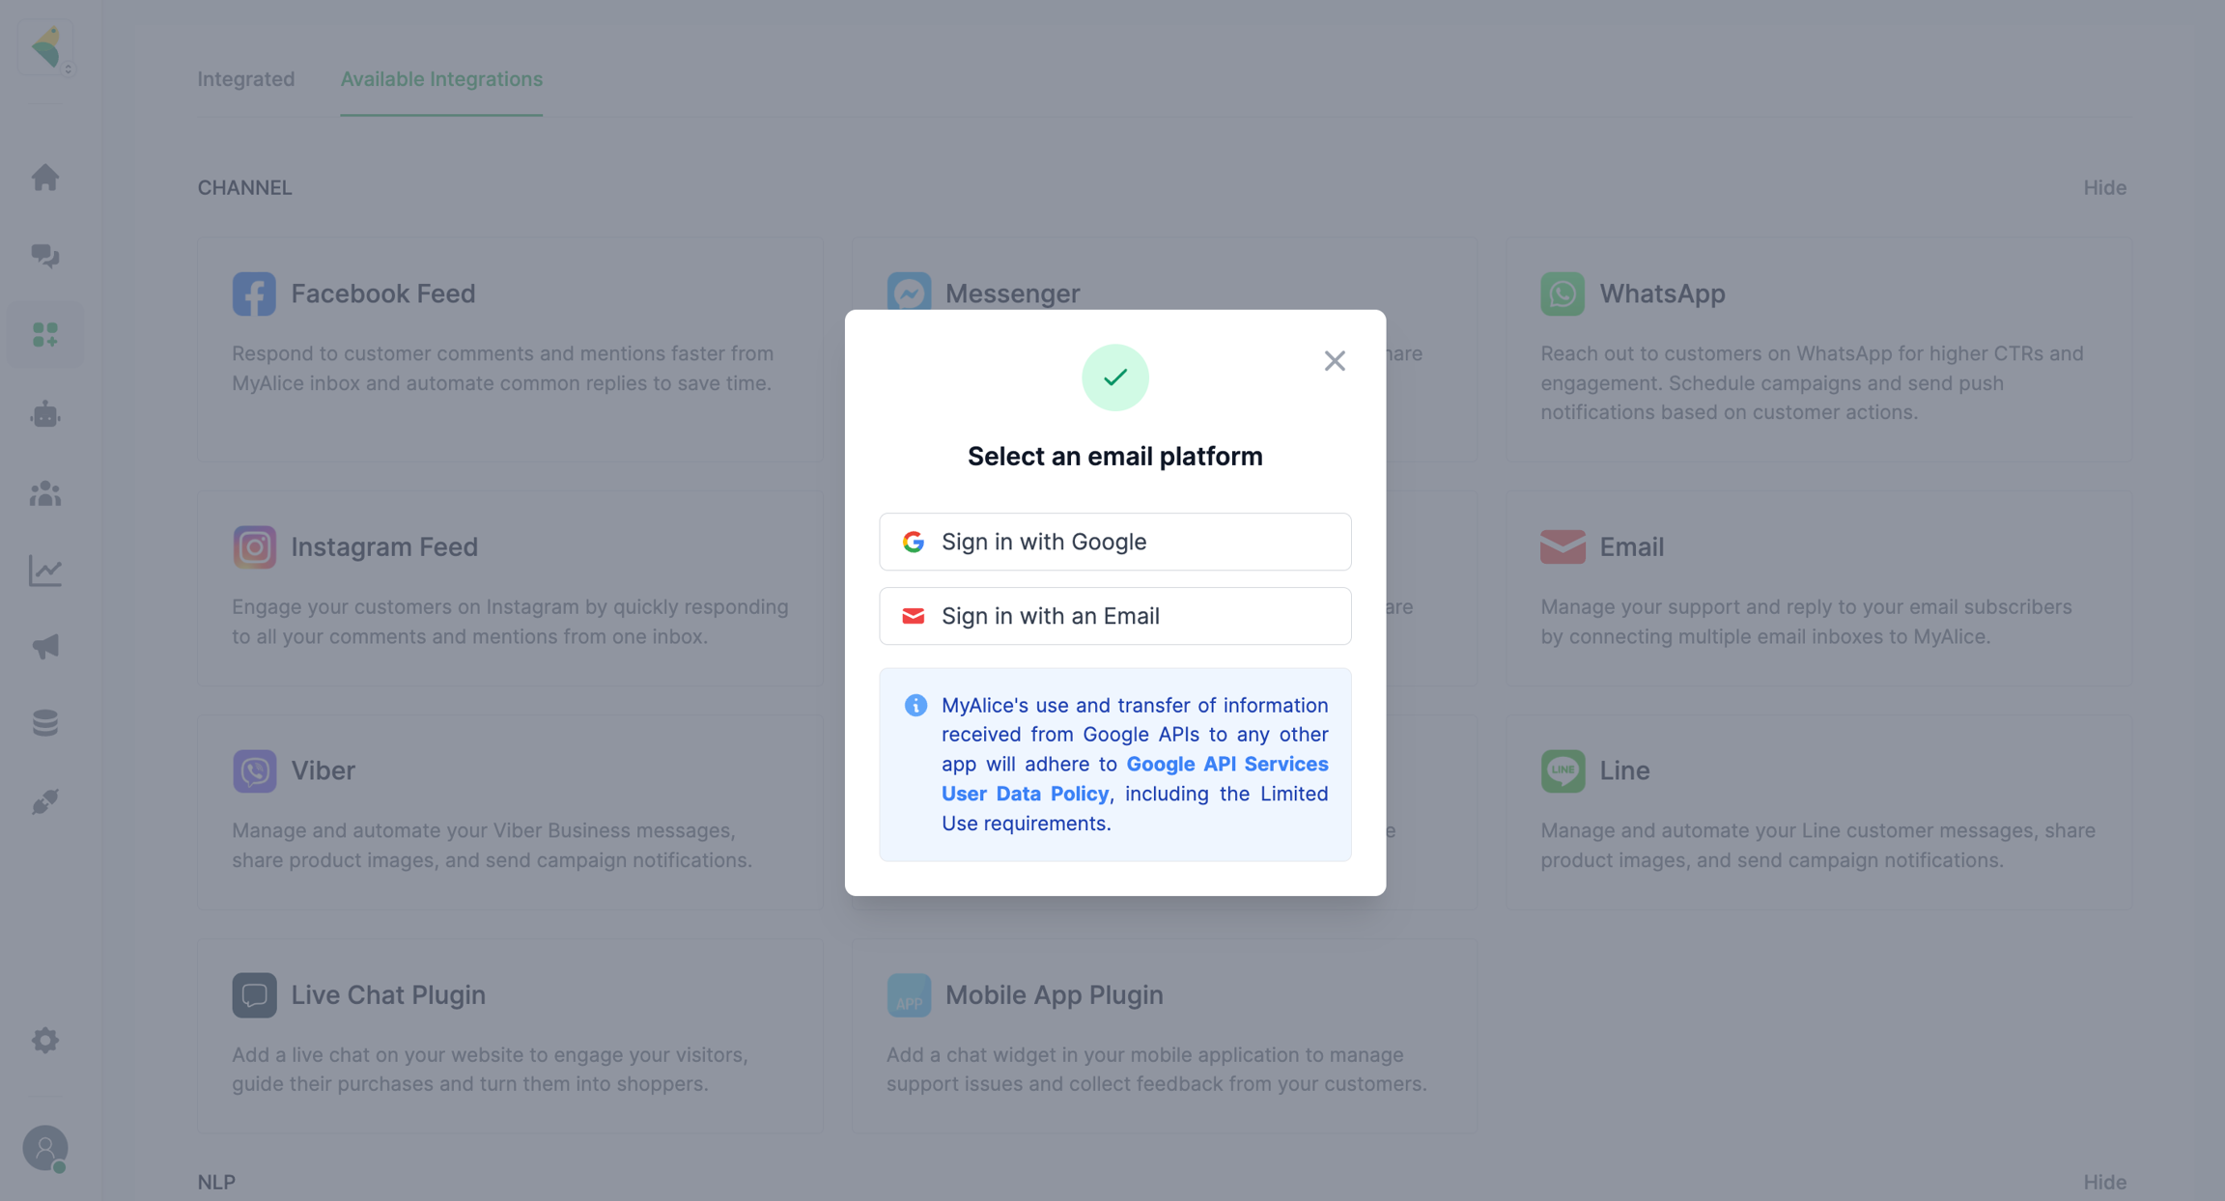This screenshot has height=1201, width=2225.
Task: Click the user avatar at bottom left
Action: tap(45, 1148)
